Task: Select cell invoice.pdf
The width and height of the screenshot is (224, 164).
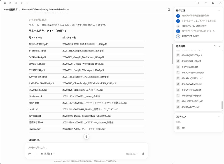Action: click(34, 129)
